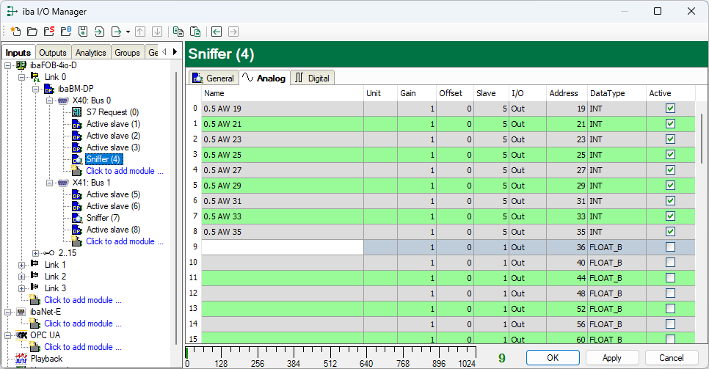
Task: Open the Outputs tab
Action: pyautogui.click(x=53, y=53)
